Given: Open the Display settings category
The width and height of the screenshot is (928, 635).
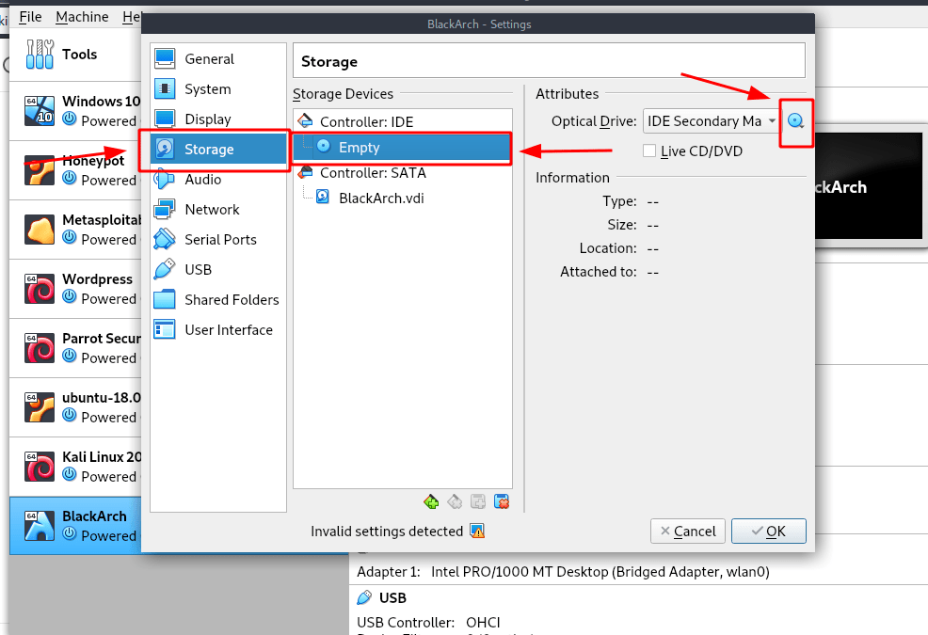Looking at the screenshot, I should 217,119.
